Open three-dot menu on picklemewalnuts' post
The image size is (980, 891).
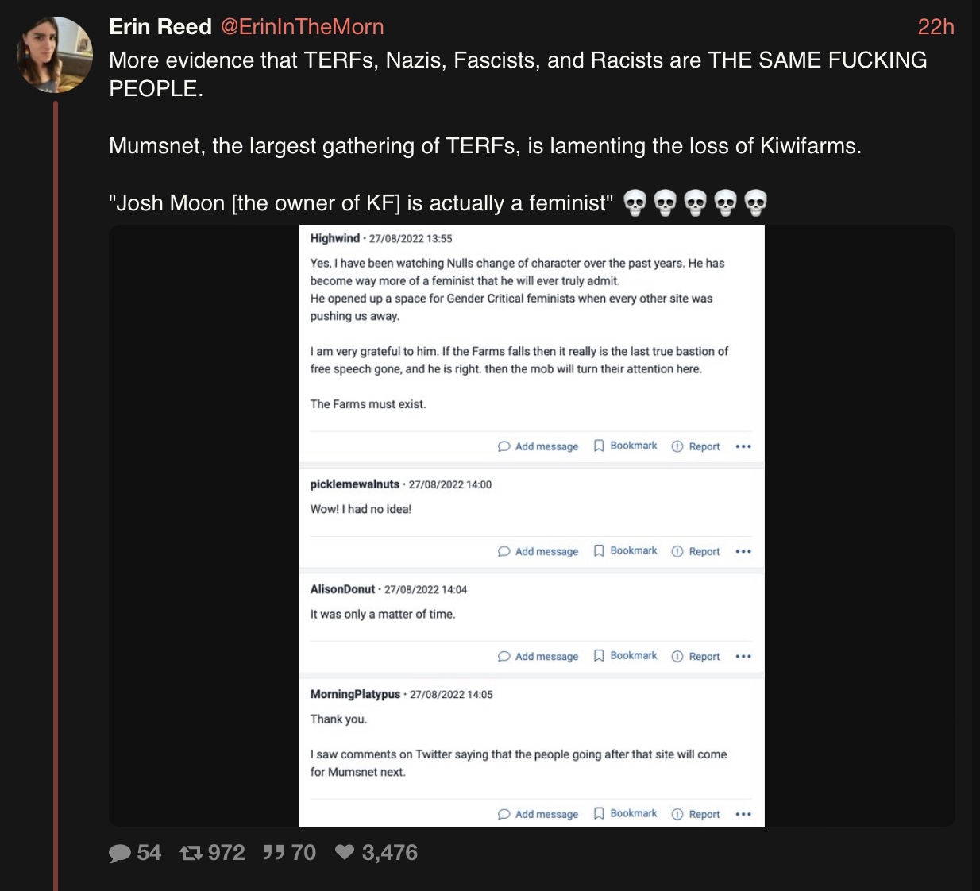pyautogui.click(x=743, y=551)
